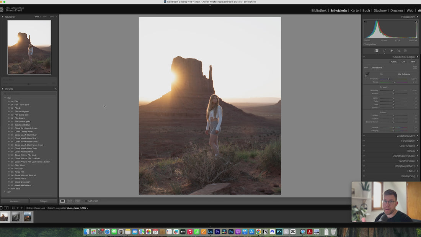Viewport: 421px width, 237px height.
Task: Apply preset 06 - Portra 400
Action: (x=18, y=172)
